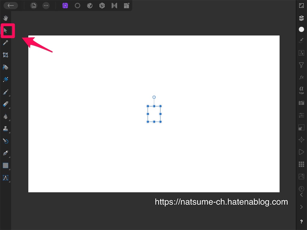Select the Move tool arrow
Image resolution: width=307 pixels, height=230 pixels.
(x=5, y=31)
